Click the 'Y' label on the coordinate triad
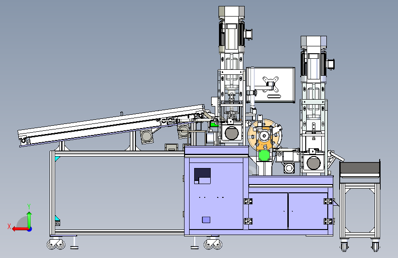Image resolution: width=398 pixels, height=258 pixels. 29,207
